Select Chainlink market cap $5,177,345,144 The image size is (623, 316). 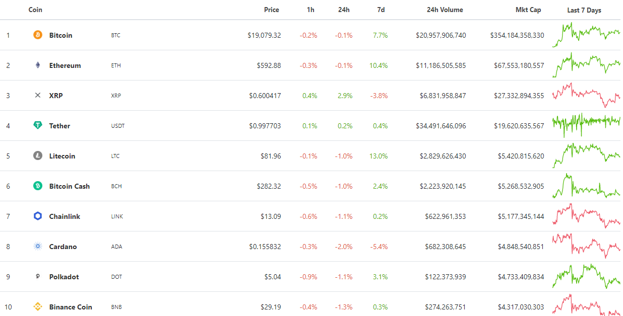tap(521, 216)
